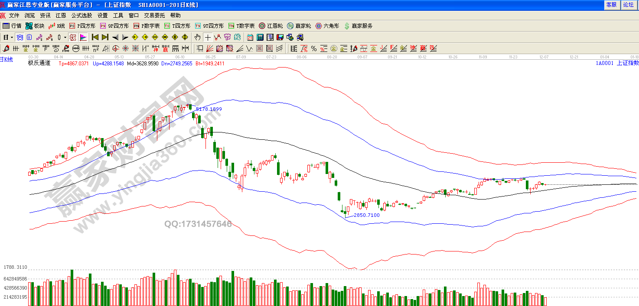Click the 论坛 button
Viewport: 639px width, 306px height.
click(x=628, y=5)
